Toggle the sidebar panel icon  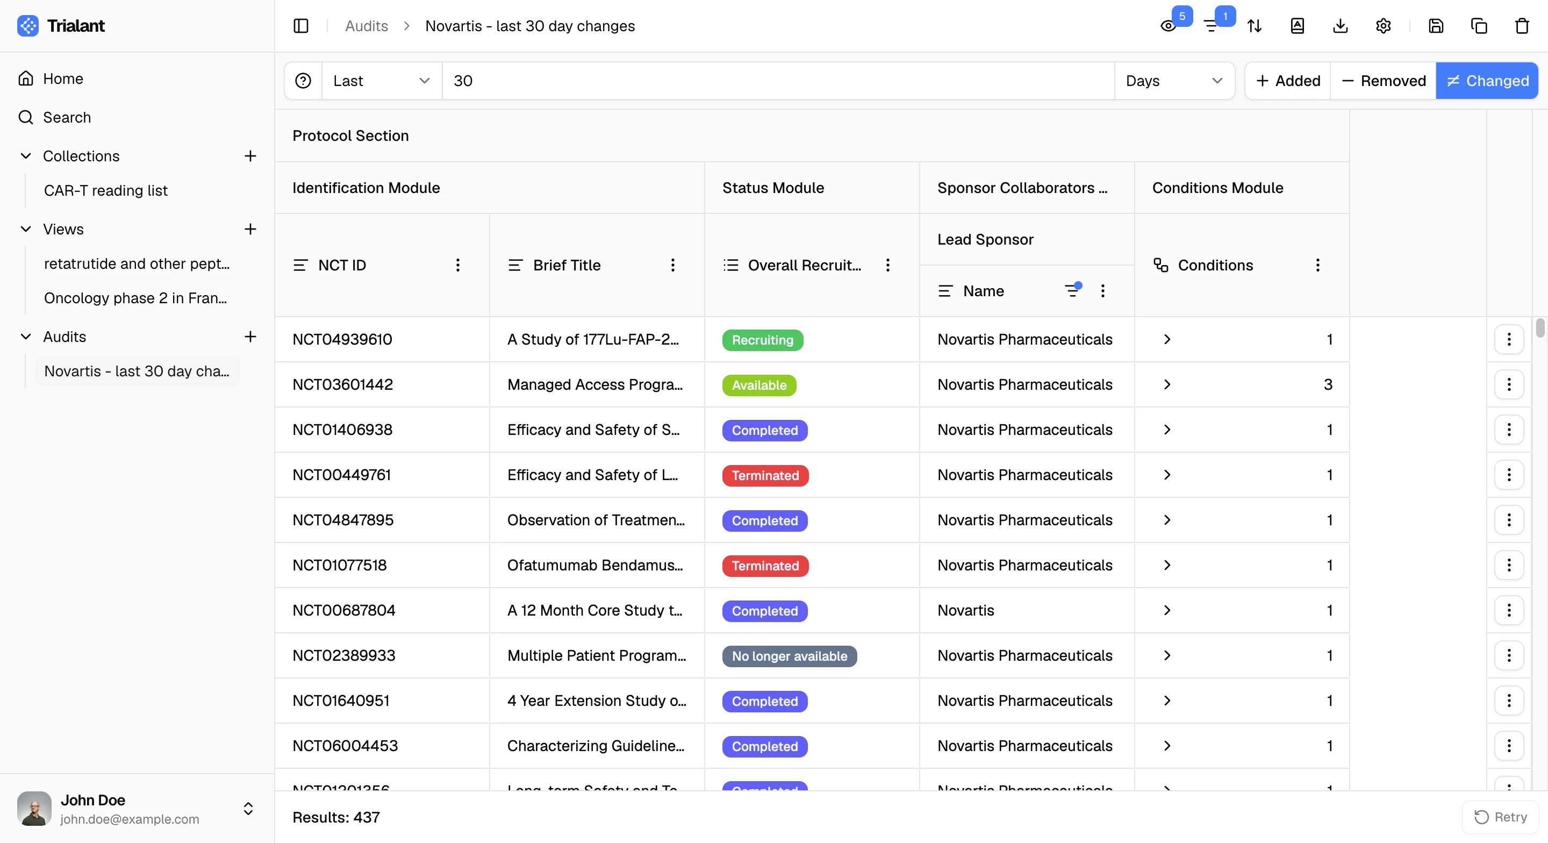pyautogui.click(x=300, y=26)
